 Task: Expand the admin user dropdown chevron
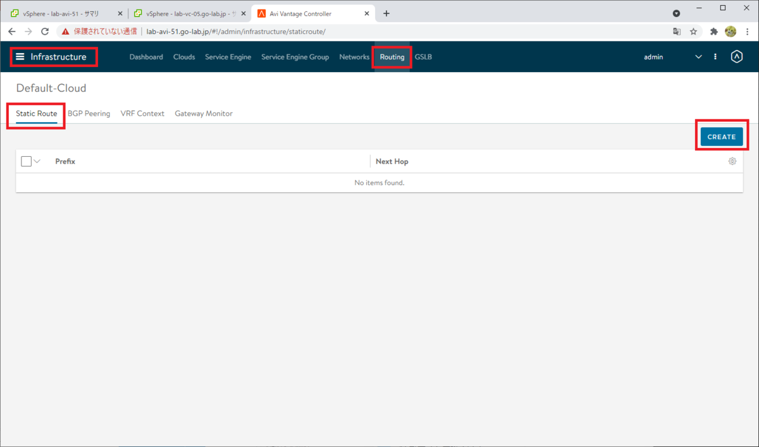pyautogui.click(x=698, y=57)
